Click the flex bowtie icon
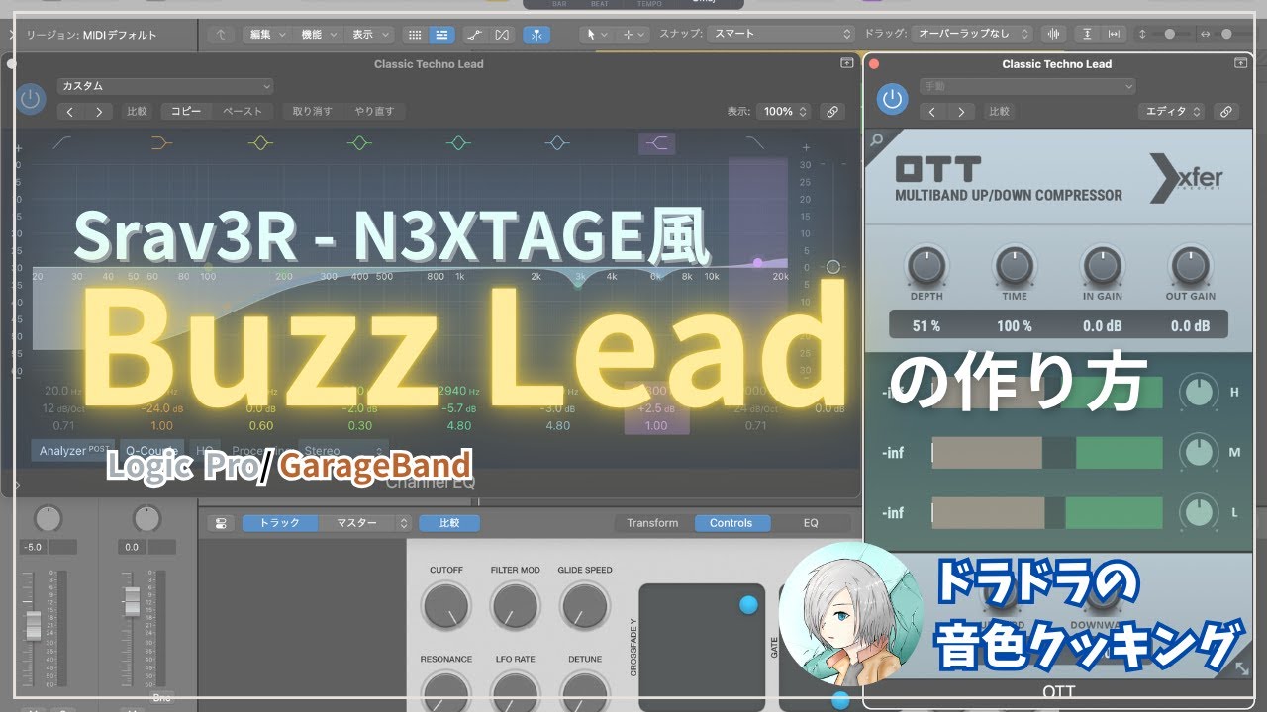The image size is (1267, 712). coord(502,34)
